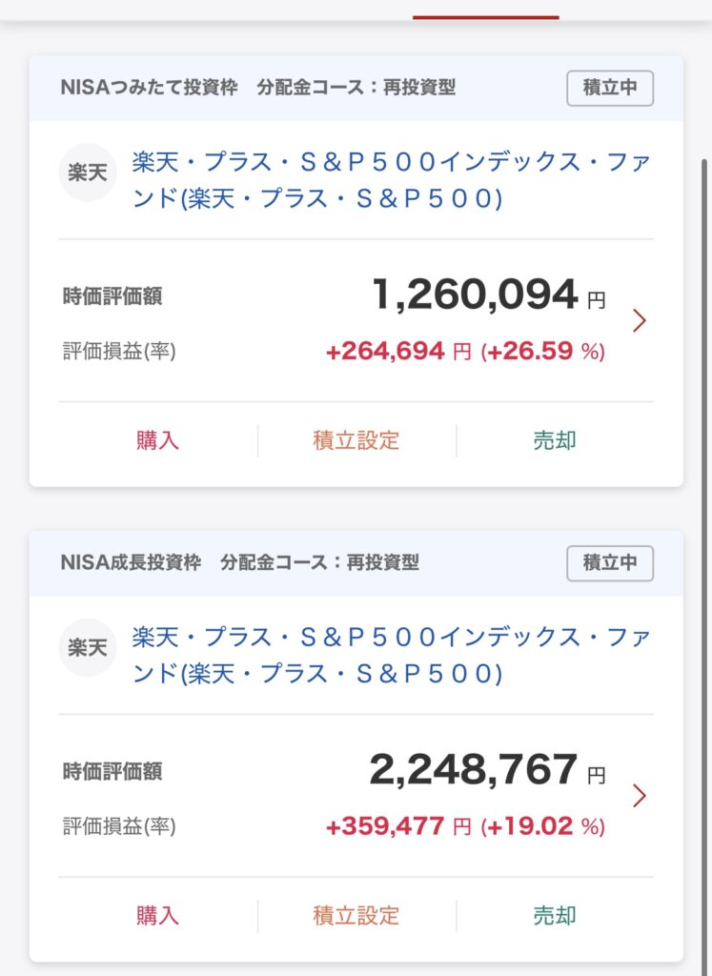Open fund name link in NISA成長投資枠 card
This screenshot has height=976, width=712.
click(x=391, y=656)
